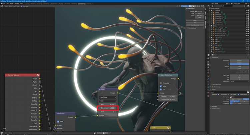This screenshot has height=135, width=250.
Task: Click the Depth output socket of Render Layers
Action: [40, 85]
